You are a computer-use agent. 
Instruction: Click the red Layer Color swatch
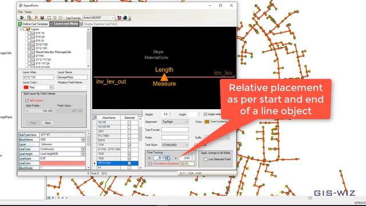[x=26, y=88]
